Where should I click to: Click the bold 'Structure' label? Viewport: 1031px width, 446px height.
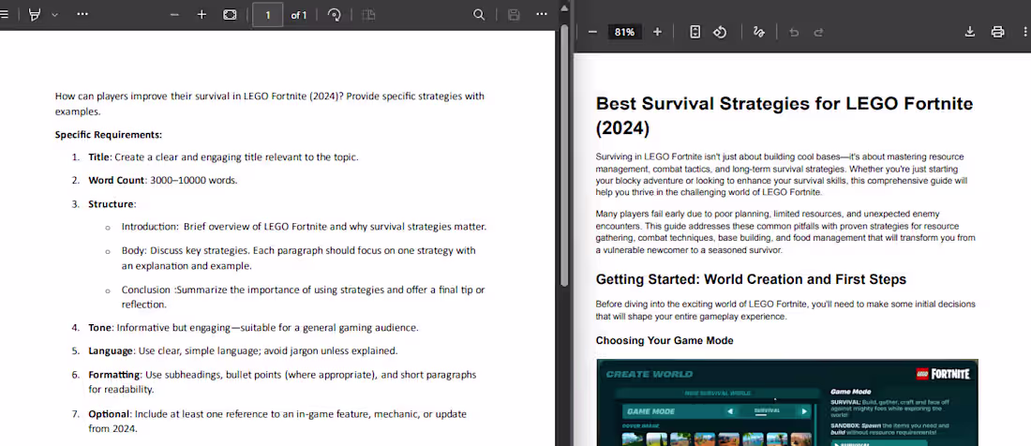[111, 203]
